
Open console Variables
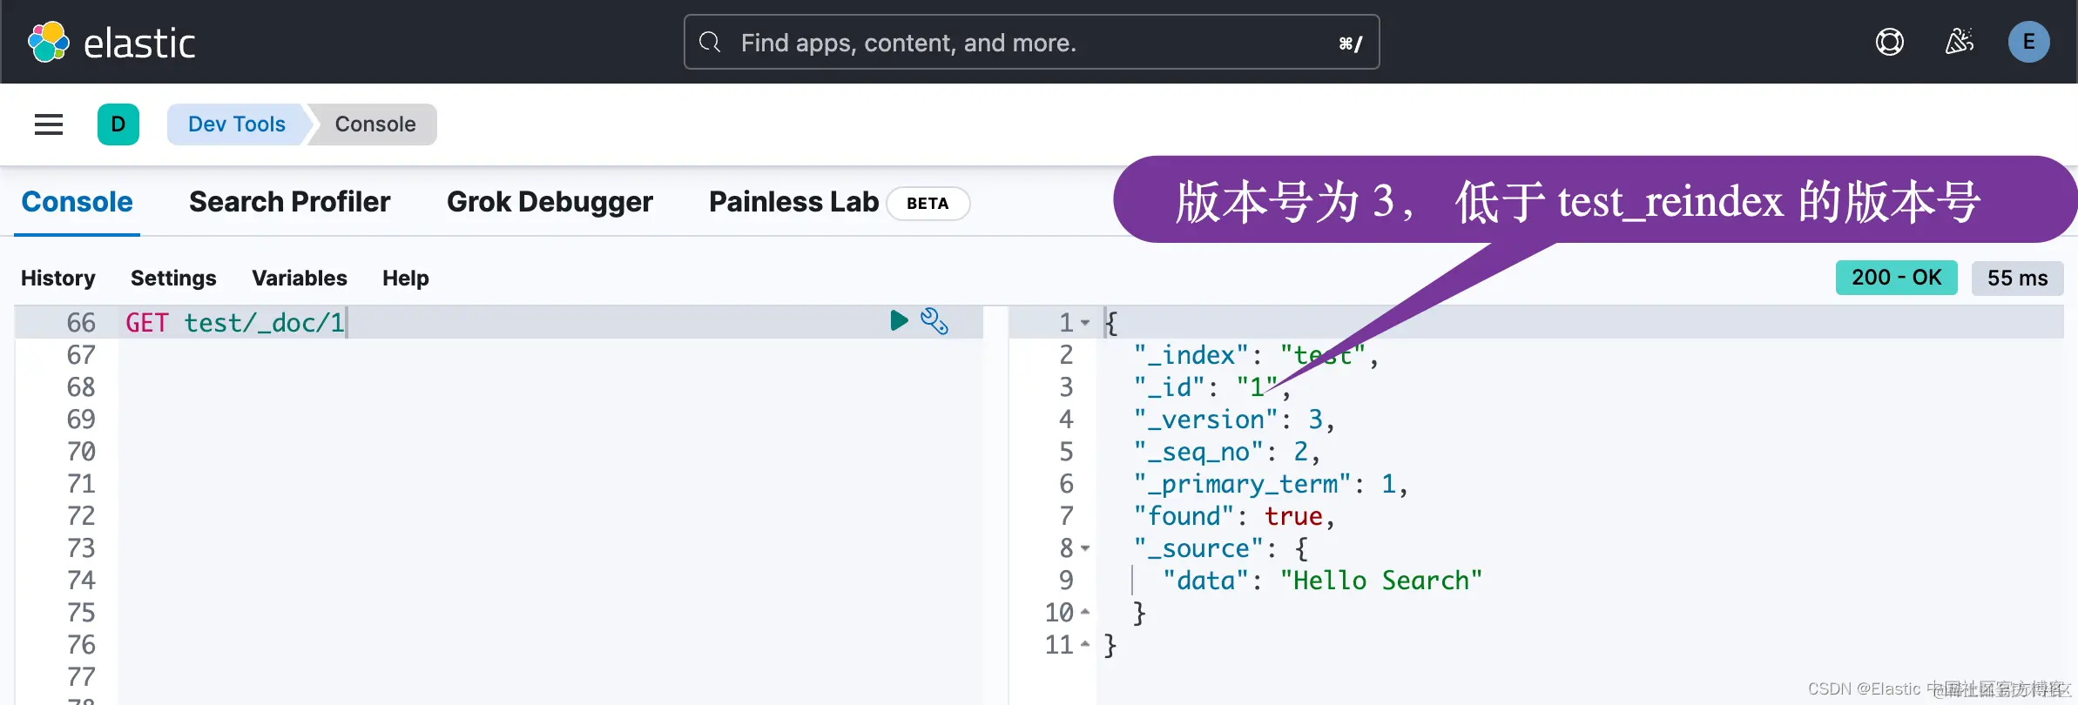(299, 278)
